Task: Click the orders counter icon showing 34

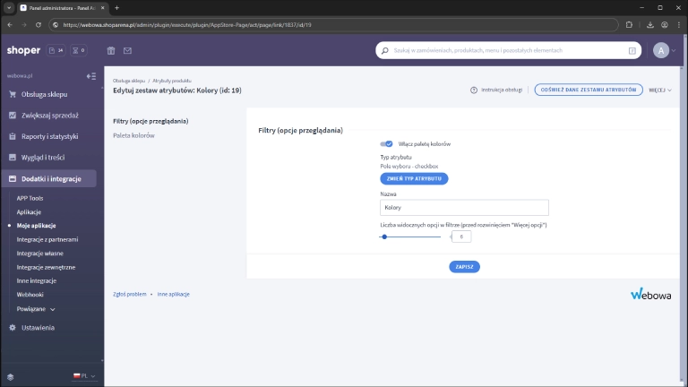Action: pos(56,51)
